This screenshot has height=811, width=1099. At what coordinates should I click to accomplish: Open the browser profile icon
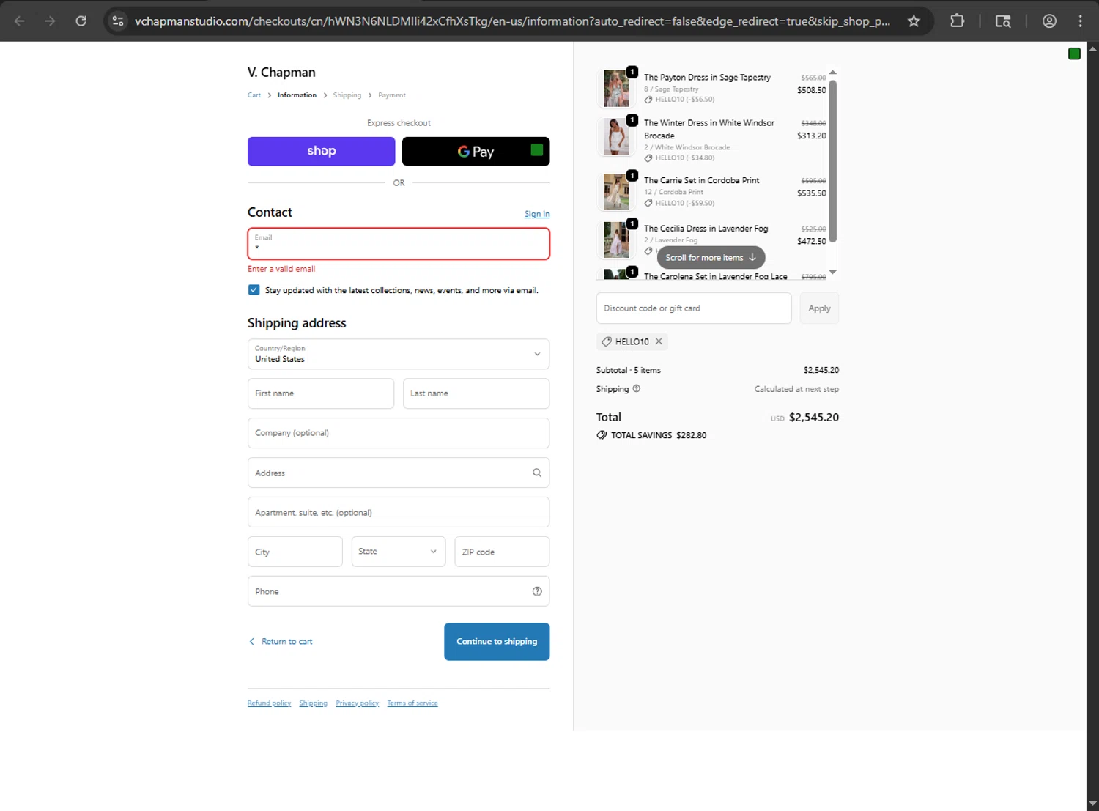coord(1049,21)
